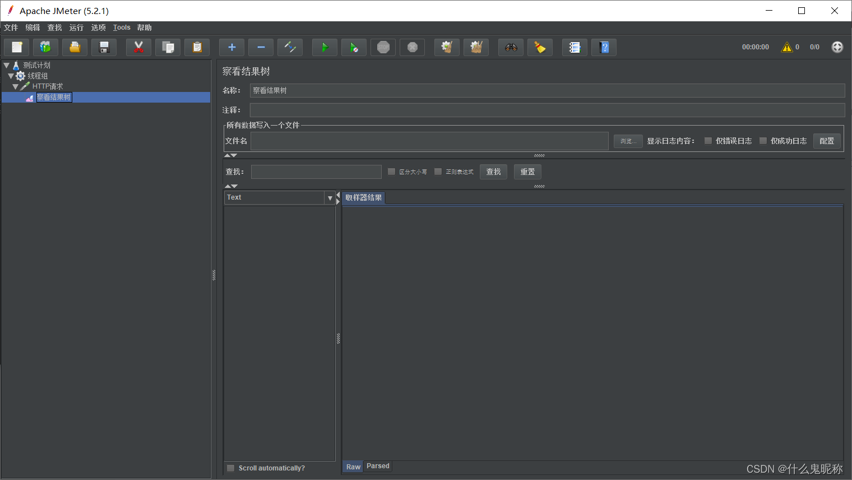Toggle enable/disable of selected element icon

pos(290,48)
